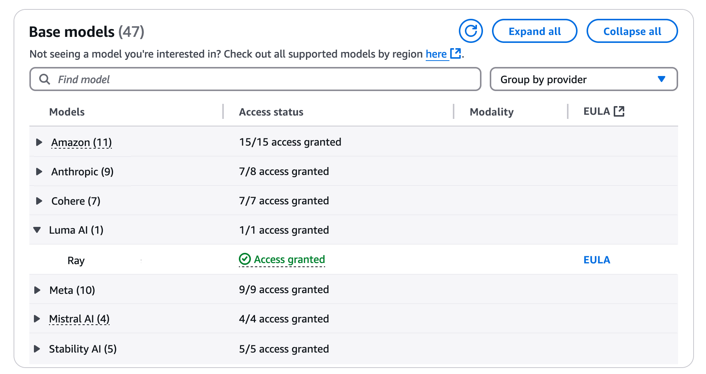Expand the Stability AI (5) provider group

pyautogui.click(x=37, y=349)
